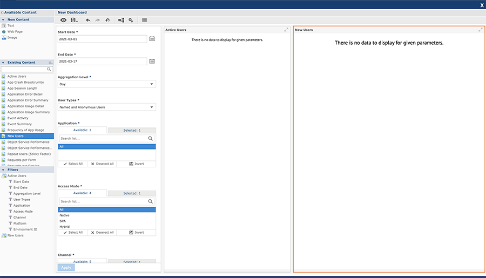The height and width of the screenshot is (278, 486).
Task: Click the Existing Content options icon
Action: coord(50,63)
